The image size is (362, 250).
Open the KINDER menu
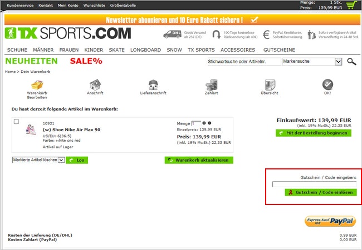94,50
